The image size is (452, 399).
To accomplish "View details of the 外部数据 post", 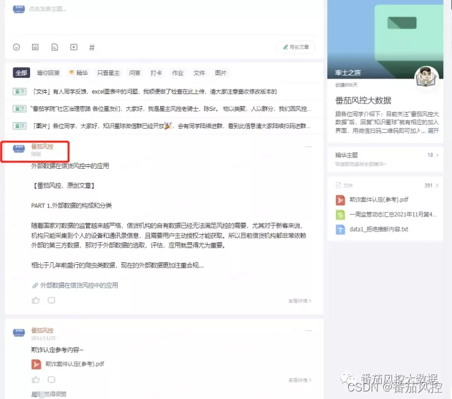I will coord(300,301).
